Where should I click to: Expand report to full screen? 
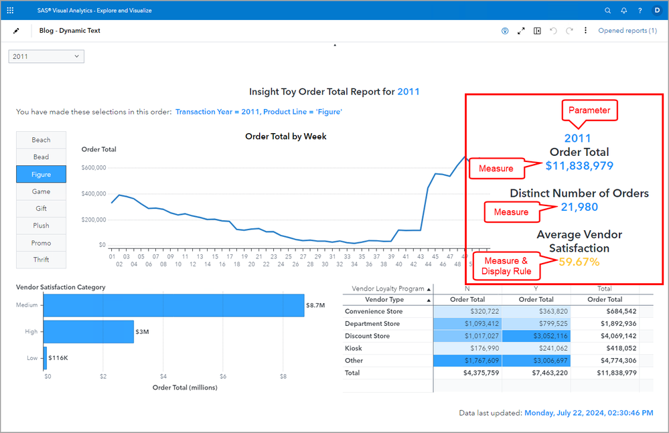pyautogui.click(x=521, y=31)
